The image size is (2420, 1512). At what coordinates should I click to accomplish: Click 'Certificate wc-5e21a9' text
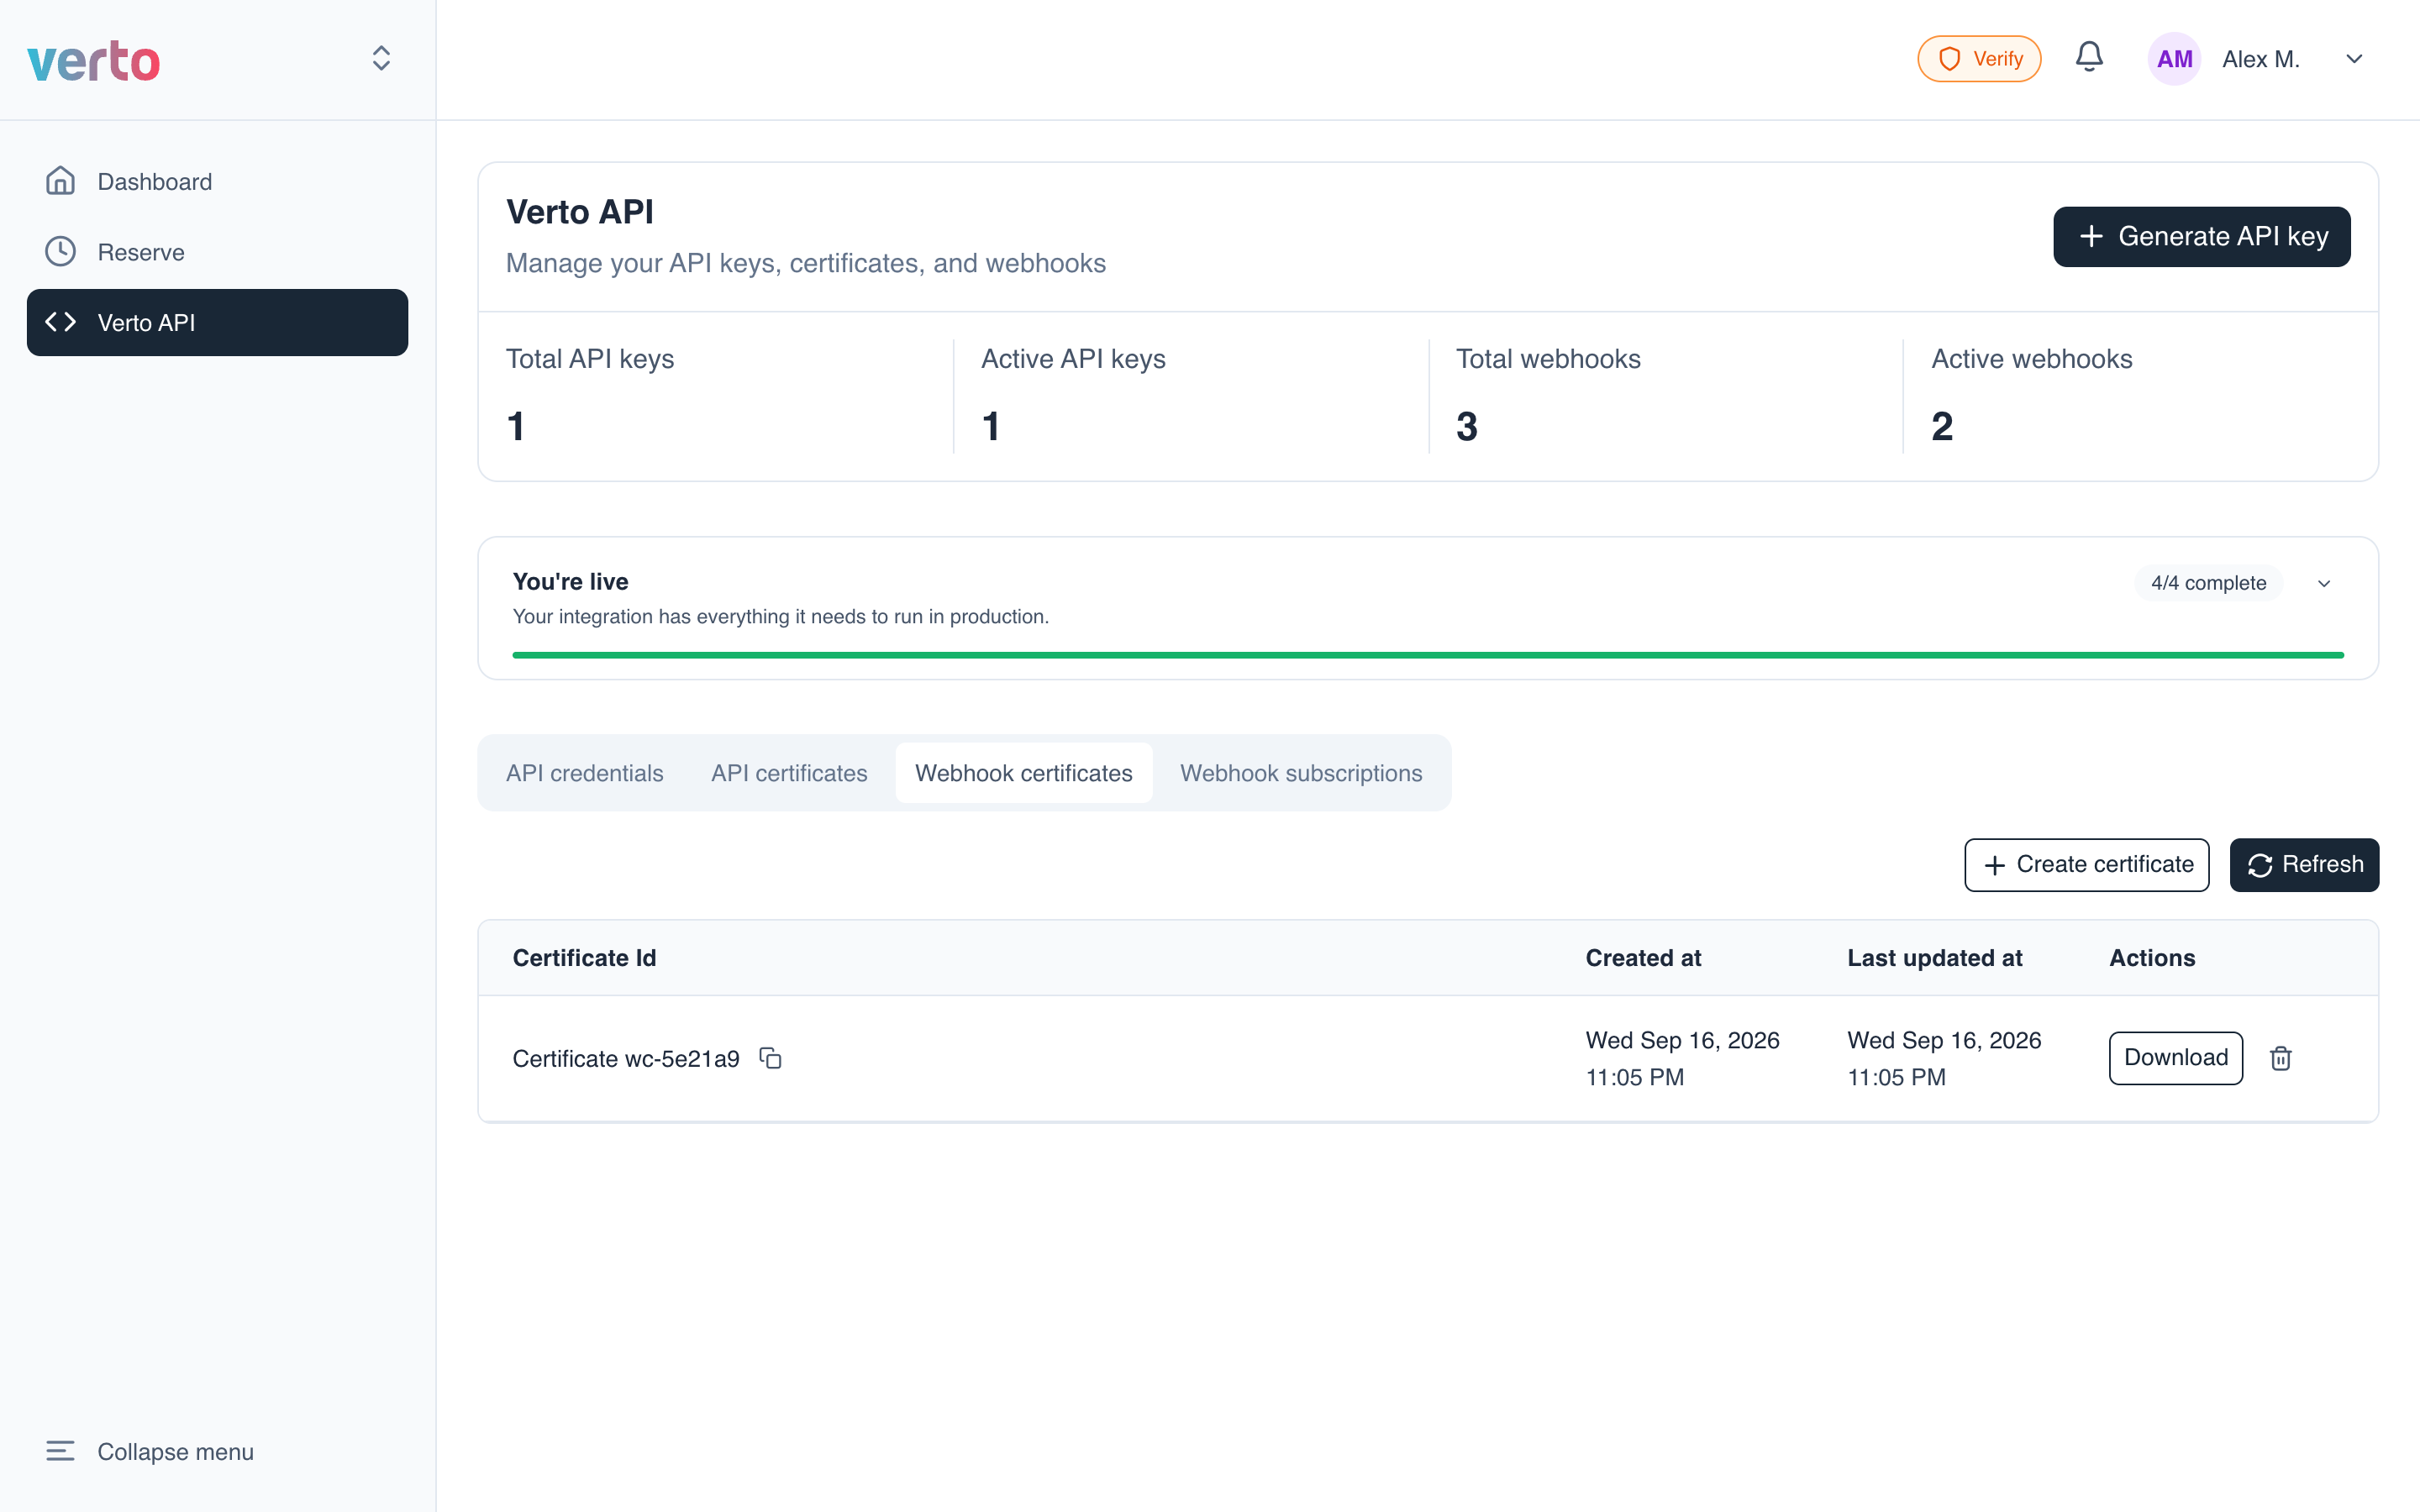coord(626,1058)
